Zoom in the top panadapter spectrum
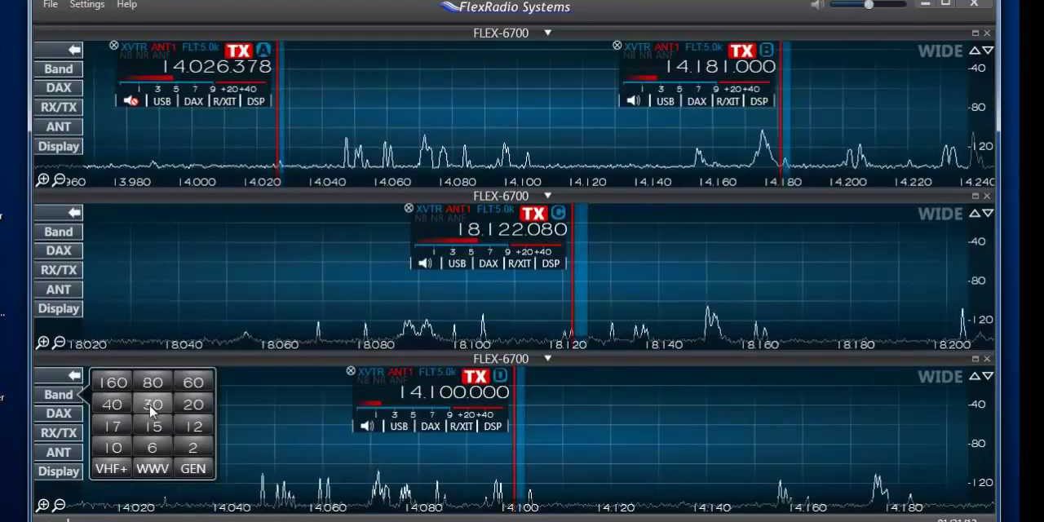Viewport: 1044px width, 522px height. [42, 180]
